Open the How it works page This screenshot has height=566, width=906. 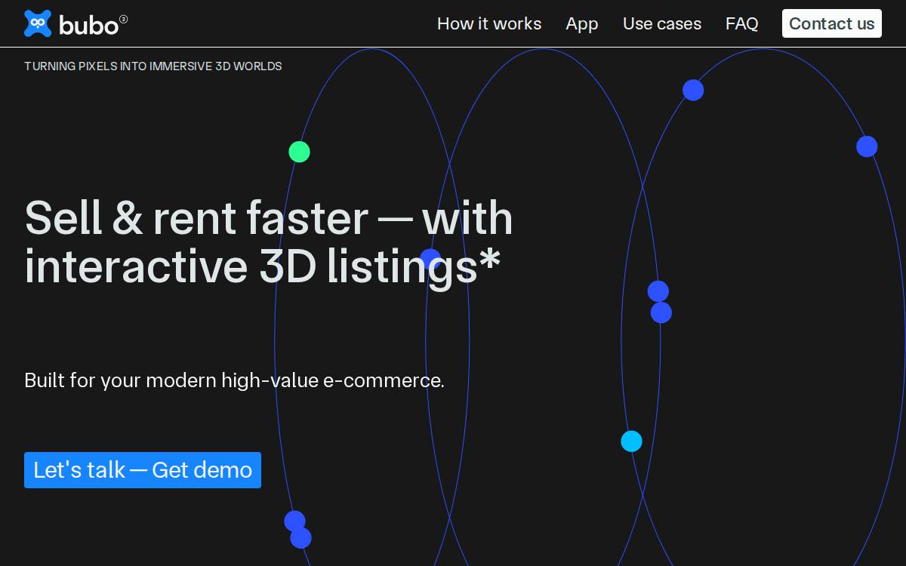click(489, 23)
